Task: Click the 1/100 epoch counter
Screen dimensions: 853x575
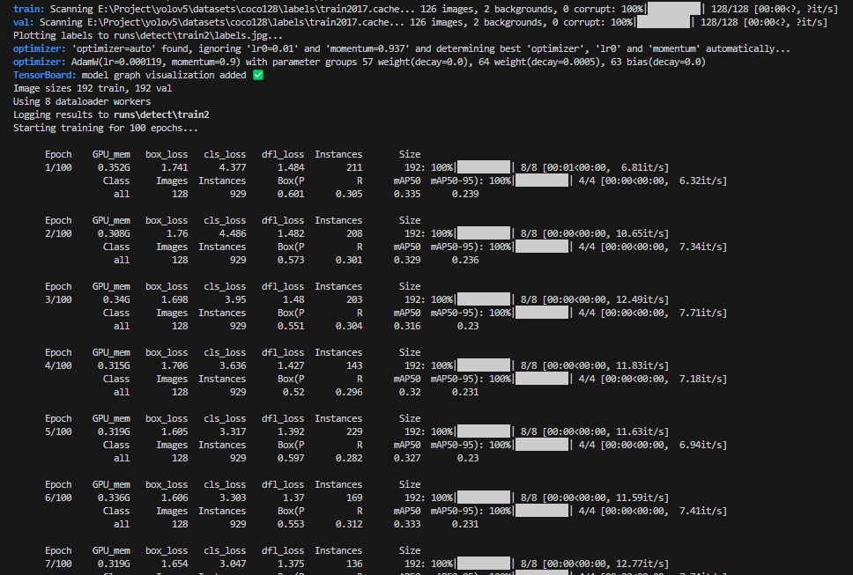Action: coord(58,167)
